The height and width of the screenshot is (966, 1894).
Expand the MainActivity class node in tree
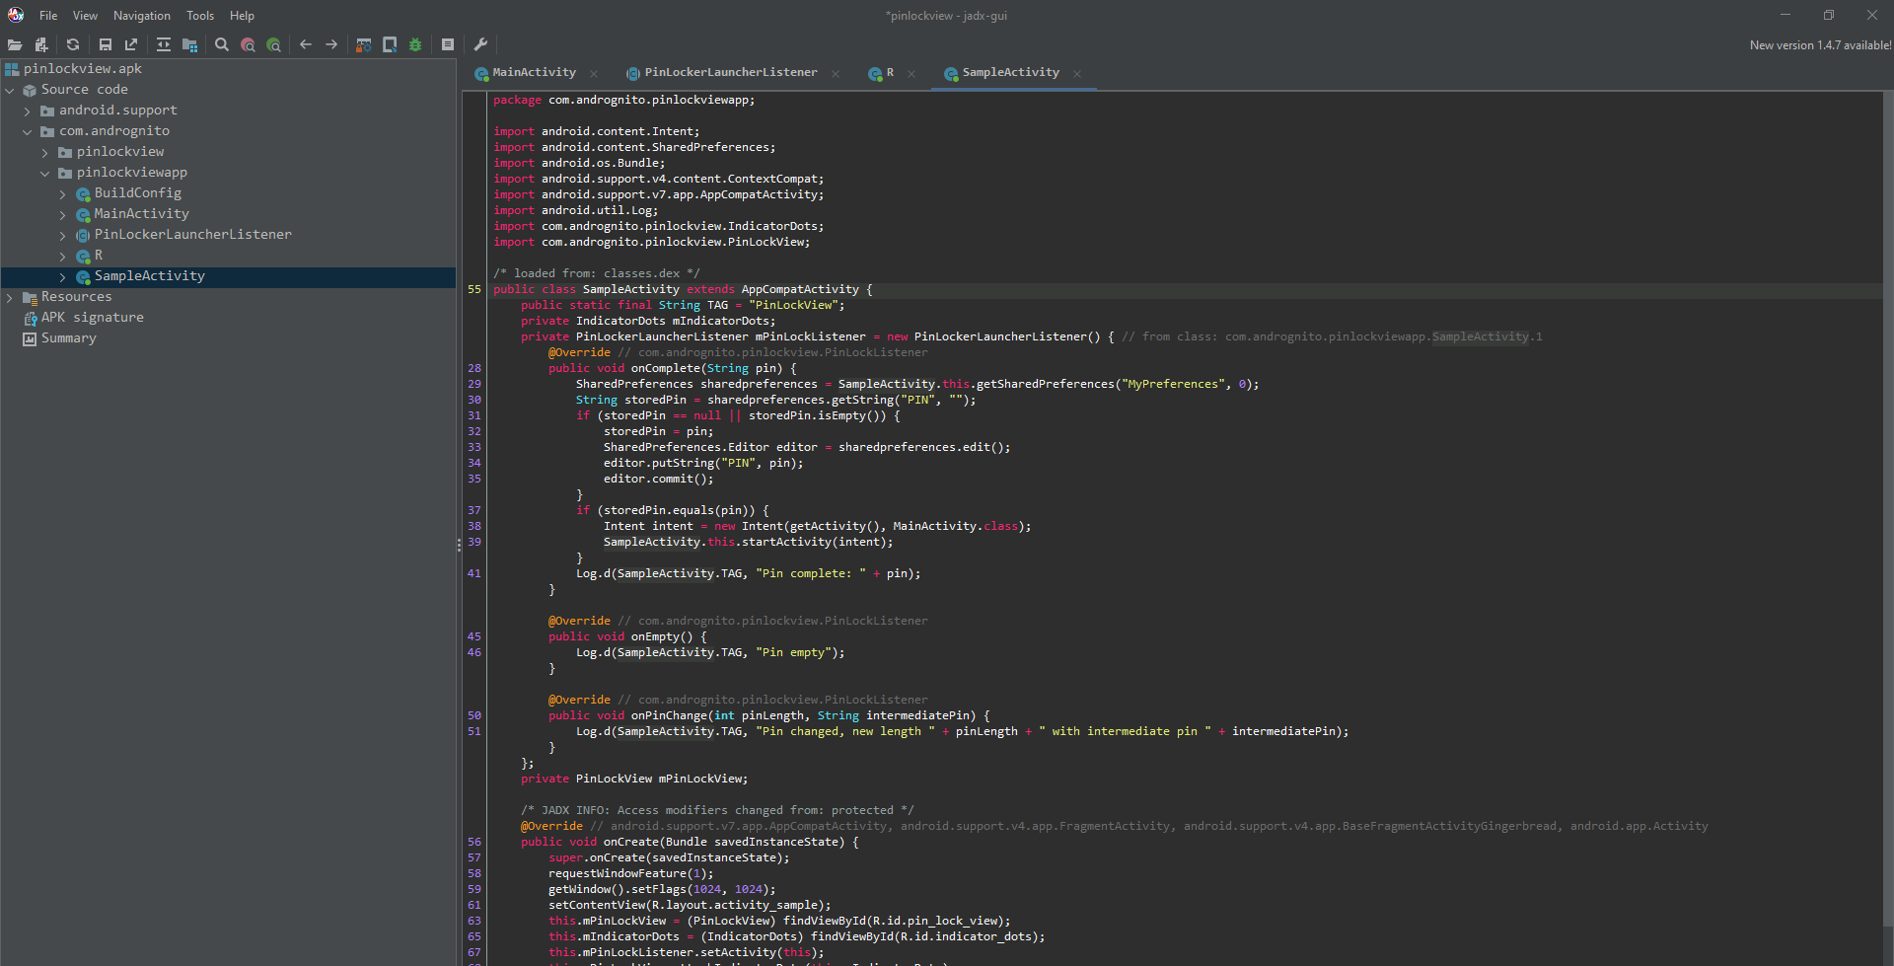pyautogui.click(x=63, y=214)
